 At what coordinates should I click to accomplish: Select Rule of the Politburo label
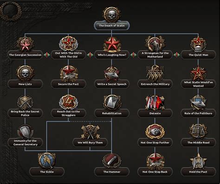[x=198, y=113]
